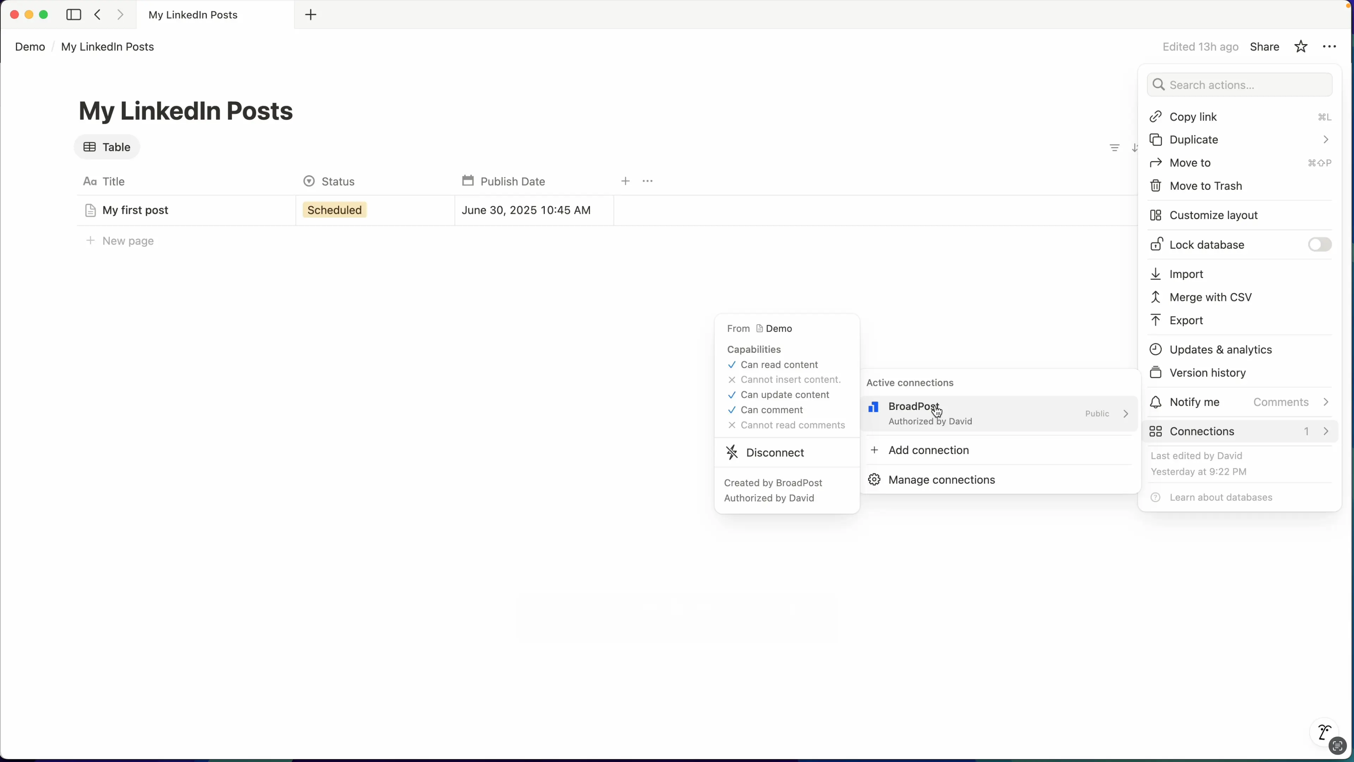This screenshot has width=1354, height=762.
Task: Open the sort icon above the table
Action: (x=1136, y=148)
